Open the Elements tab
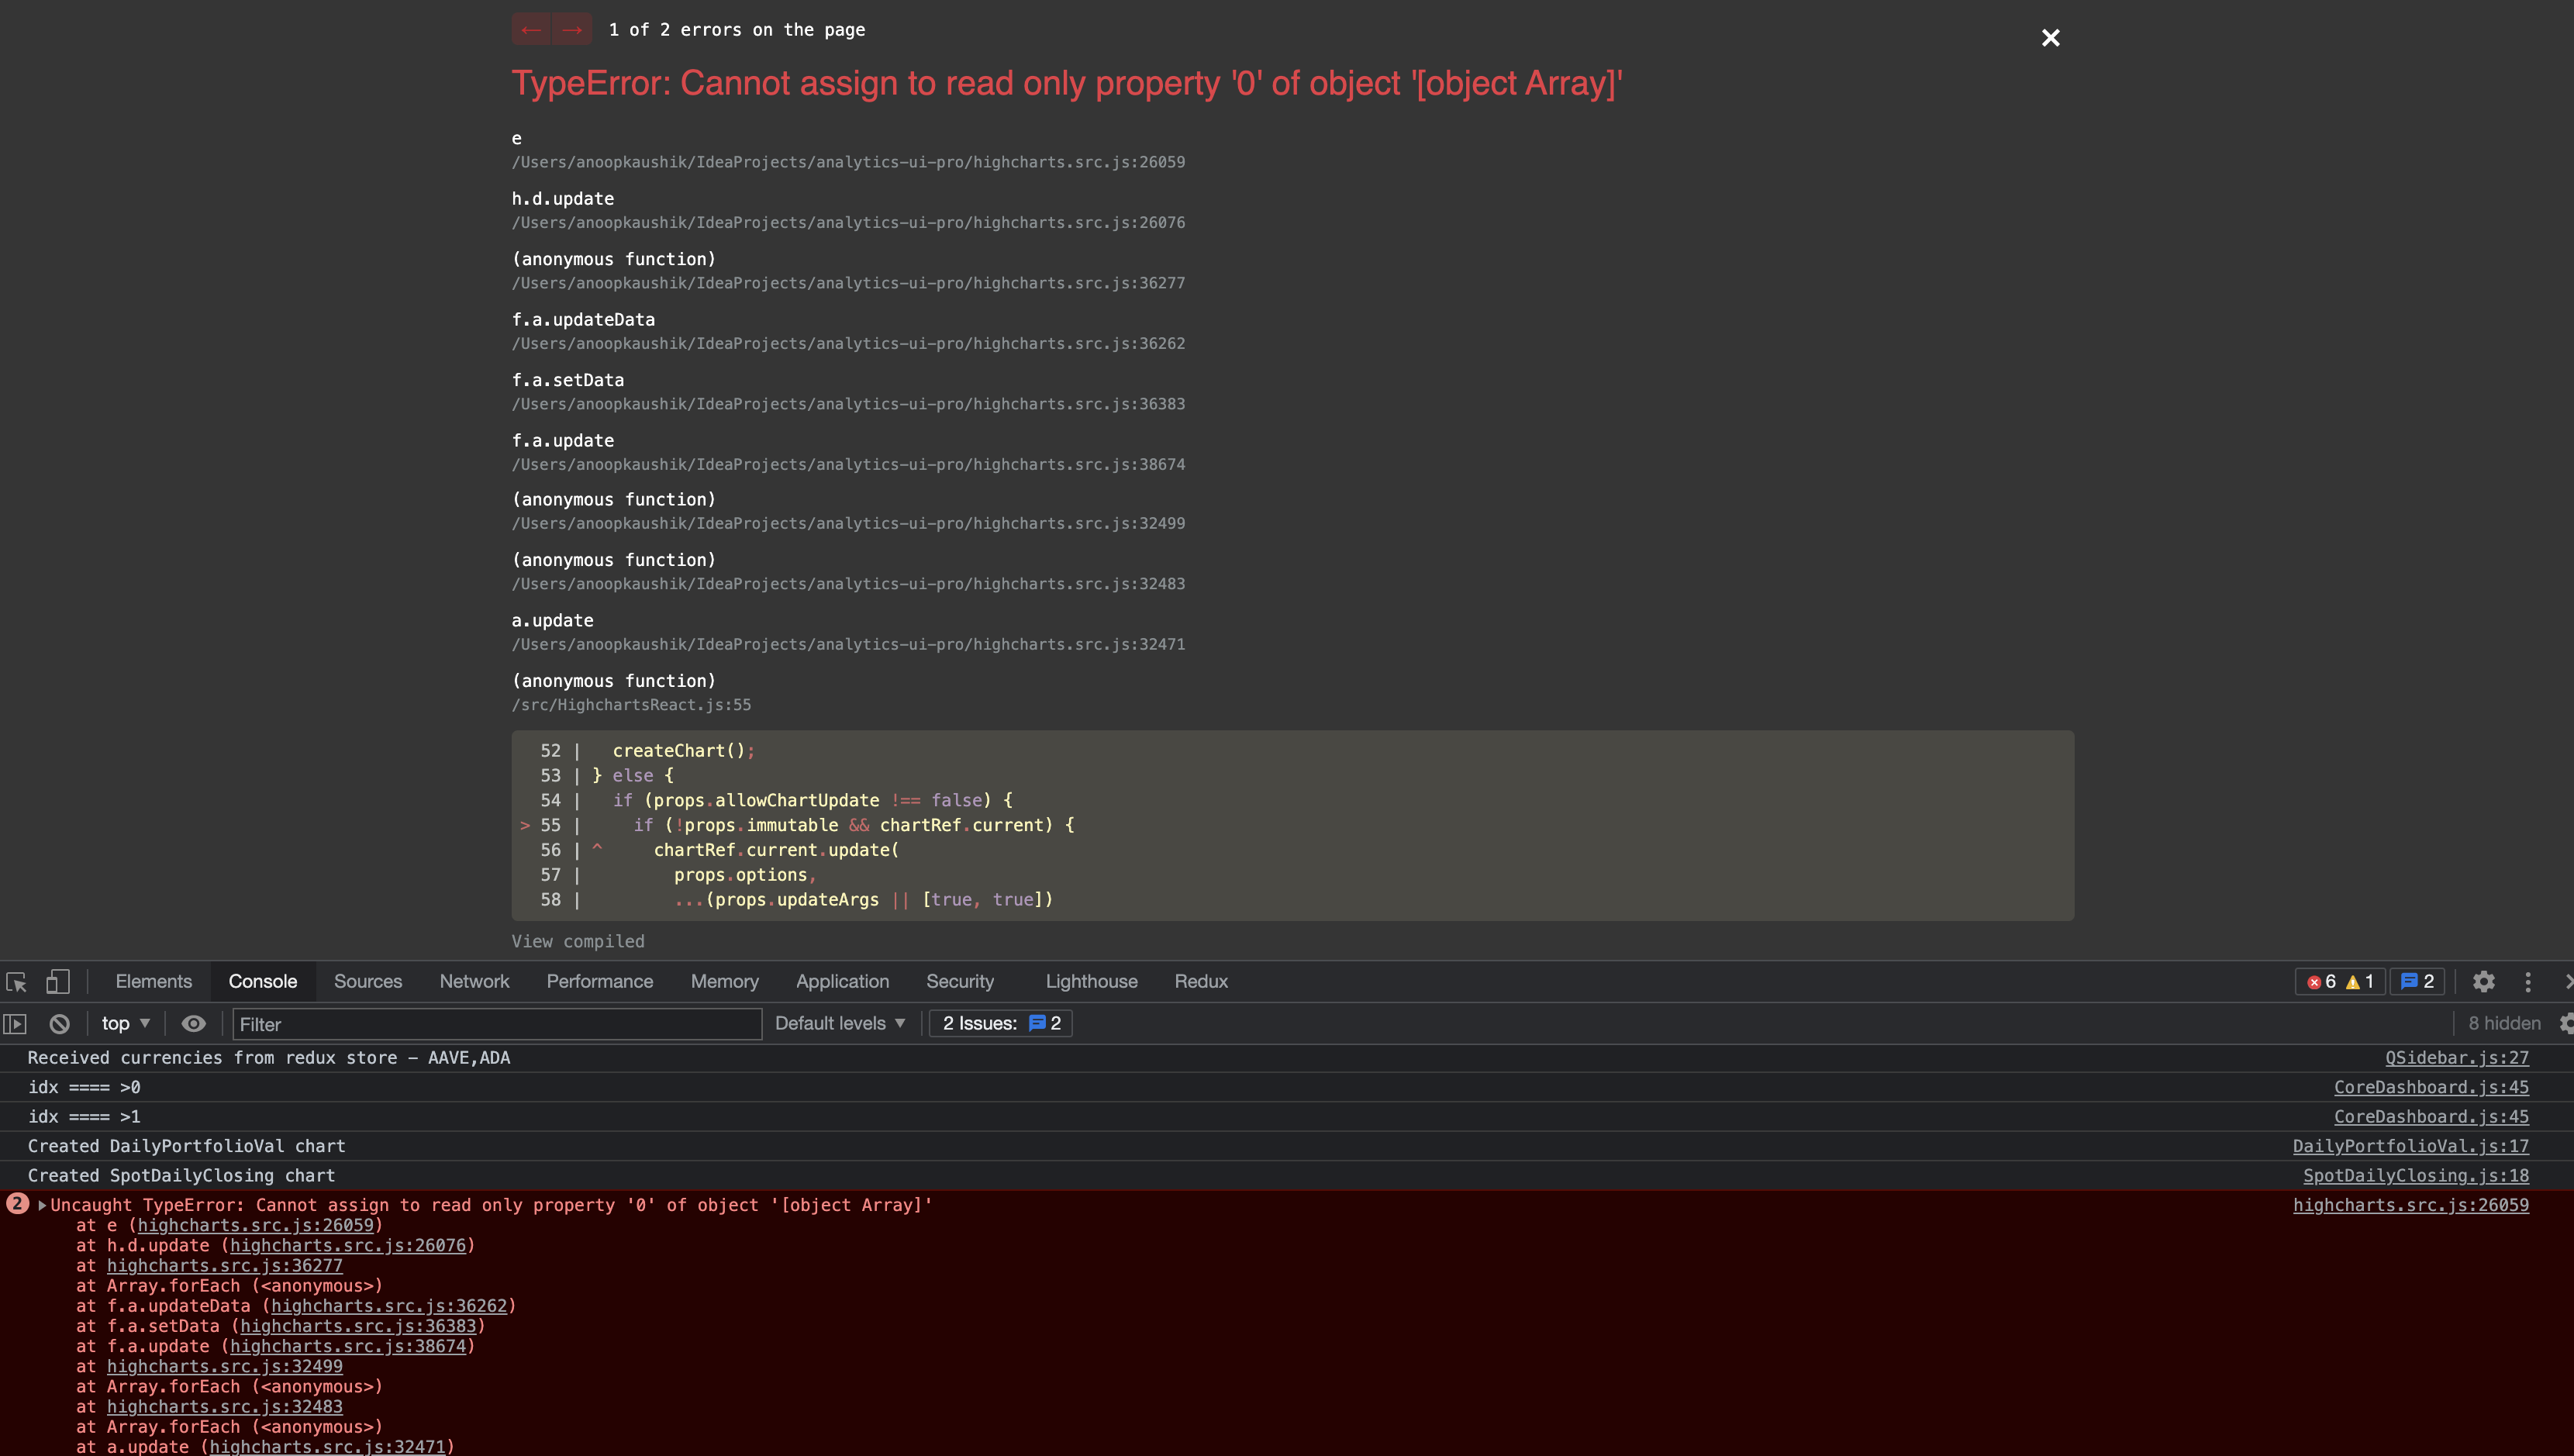Viewport: 2574px width, 1456px height. 154,982
